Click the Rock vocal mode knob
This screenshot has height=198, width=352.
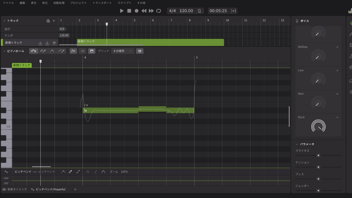318,127
